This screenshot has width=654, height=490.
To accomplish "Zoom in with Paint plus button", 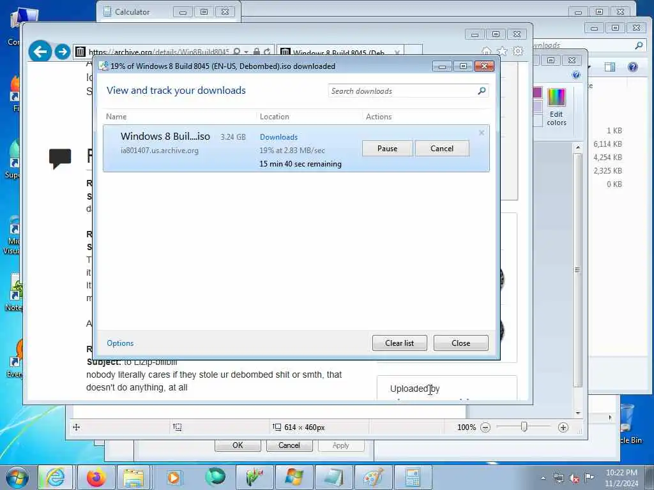I will point(563,427).
